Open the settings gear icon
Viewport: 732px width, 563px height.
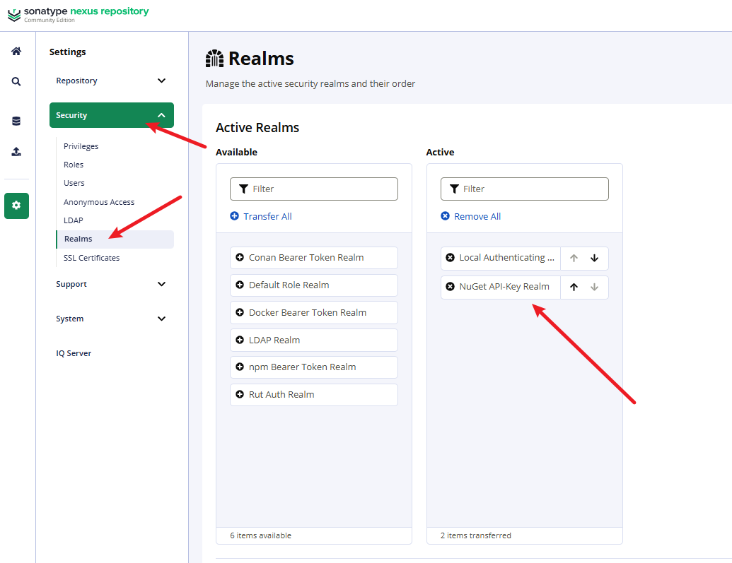(x=16, y=206)
